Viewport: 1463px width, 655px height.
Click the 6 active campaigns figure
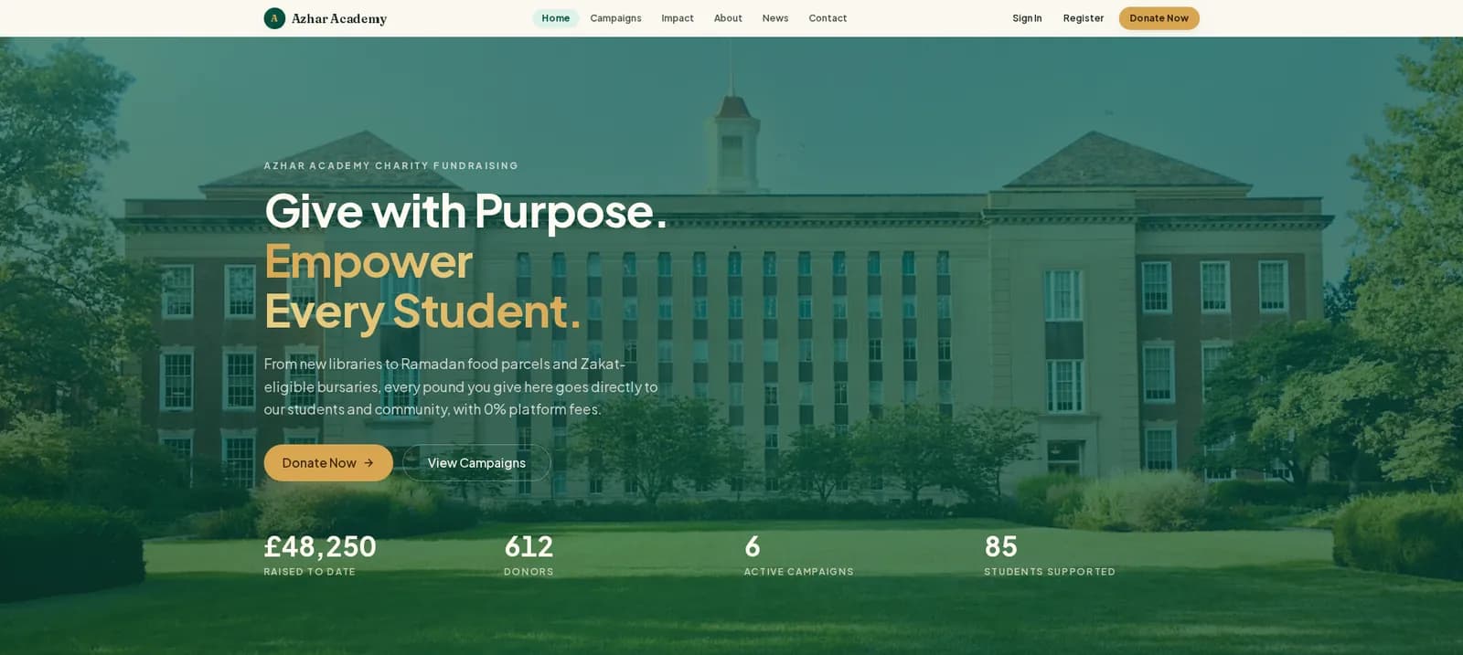[753, 546]
